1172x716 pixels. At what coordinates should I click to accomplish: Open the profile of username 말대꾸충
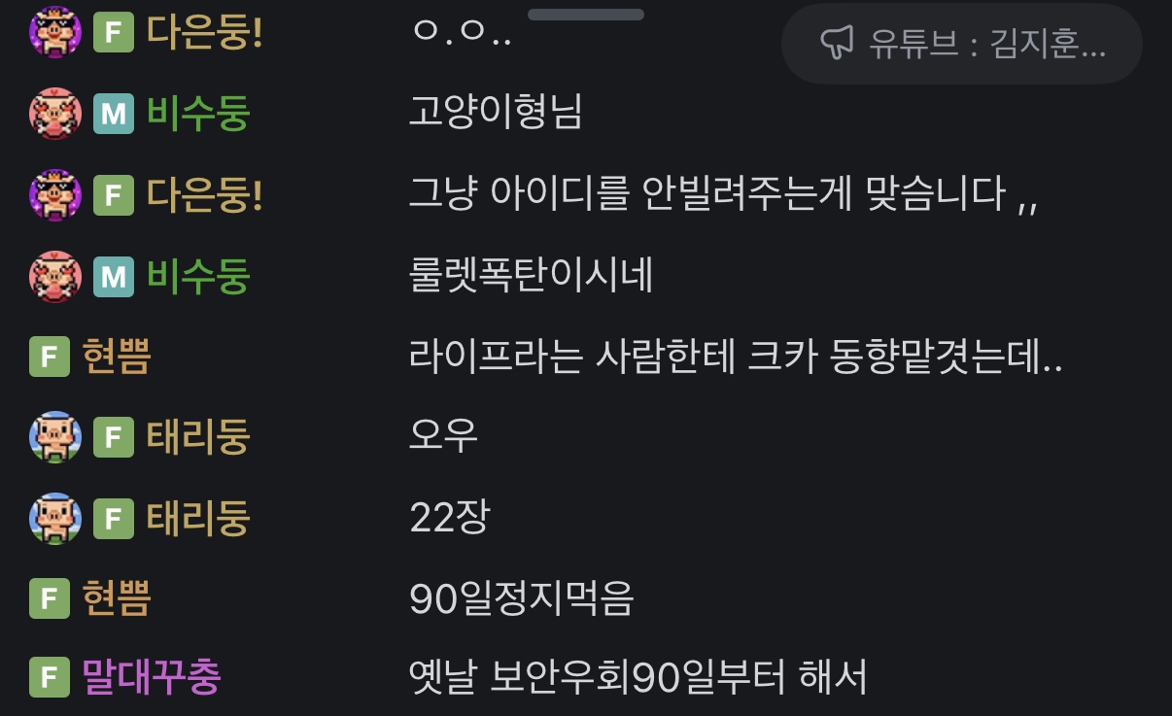pos(152,678)
